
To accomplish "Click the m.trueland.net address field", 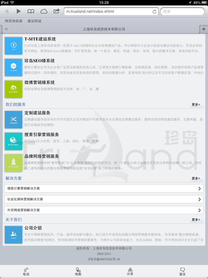I will (111, 12).
